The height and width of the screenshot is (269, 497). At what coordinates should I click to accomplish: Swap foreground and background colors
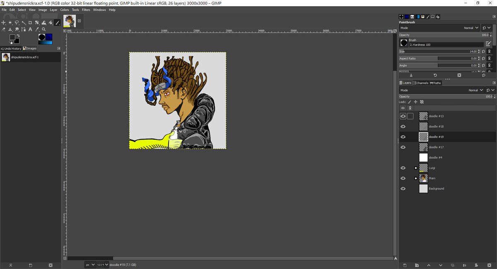[18, 36]
